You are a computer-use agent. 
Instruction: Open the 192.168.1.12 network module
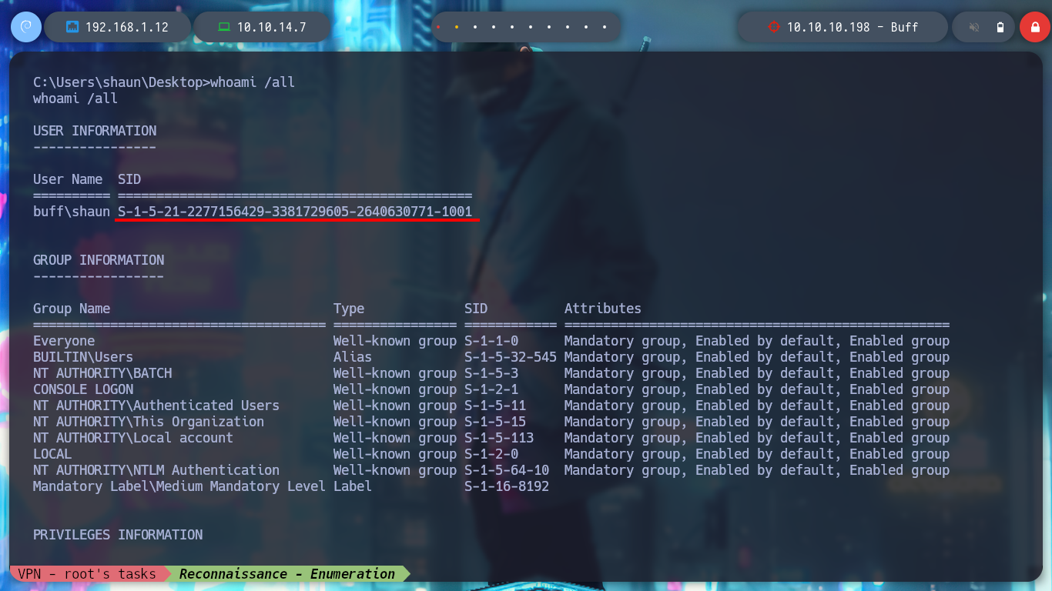pyautogui.click(x=117, y=27)
